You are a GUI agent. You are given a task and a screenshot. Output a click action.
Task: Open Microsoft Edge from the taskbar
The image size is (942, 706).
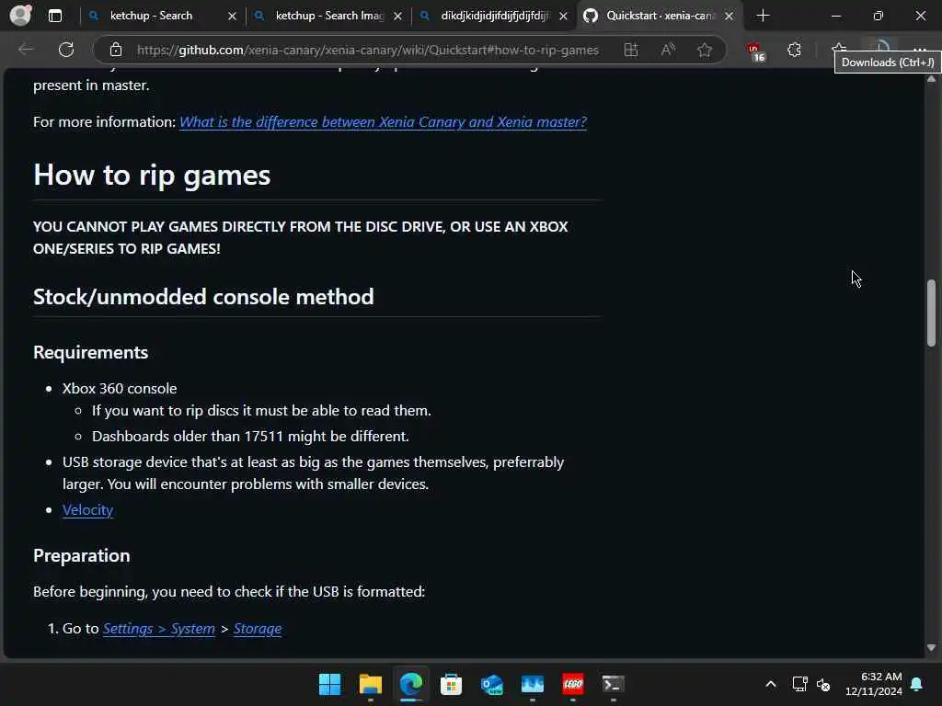(411, 684)
